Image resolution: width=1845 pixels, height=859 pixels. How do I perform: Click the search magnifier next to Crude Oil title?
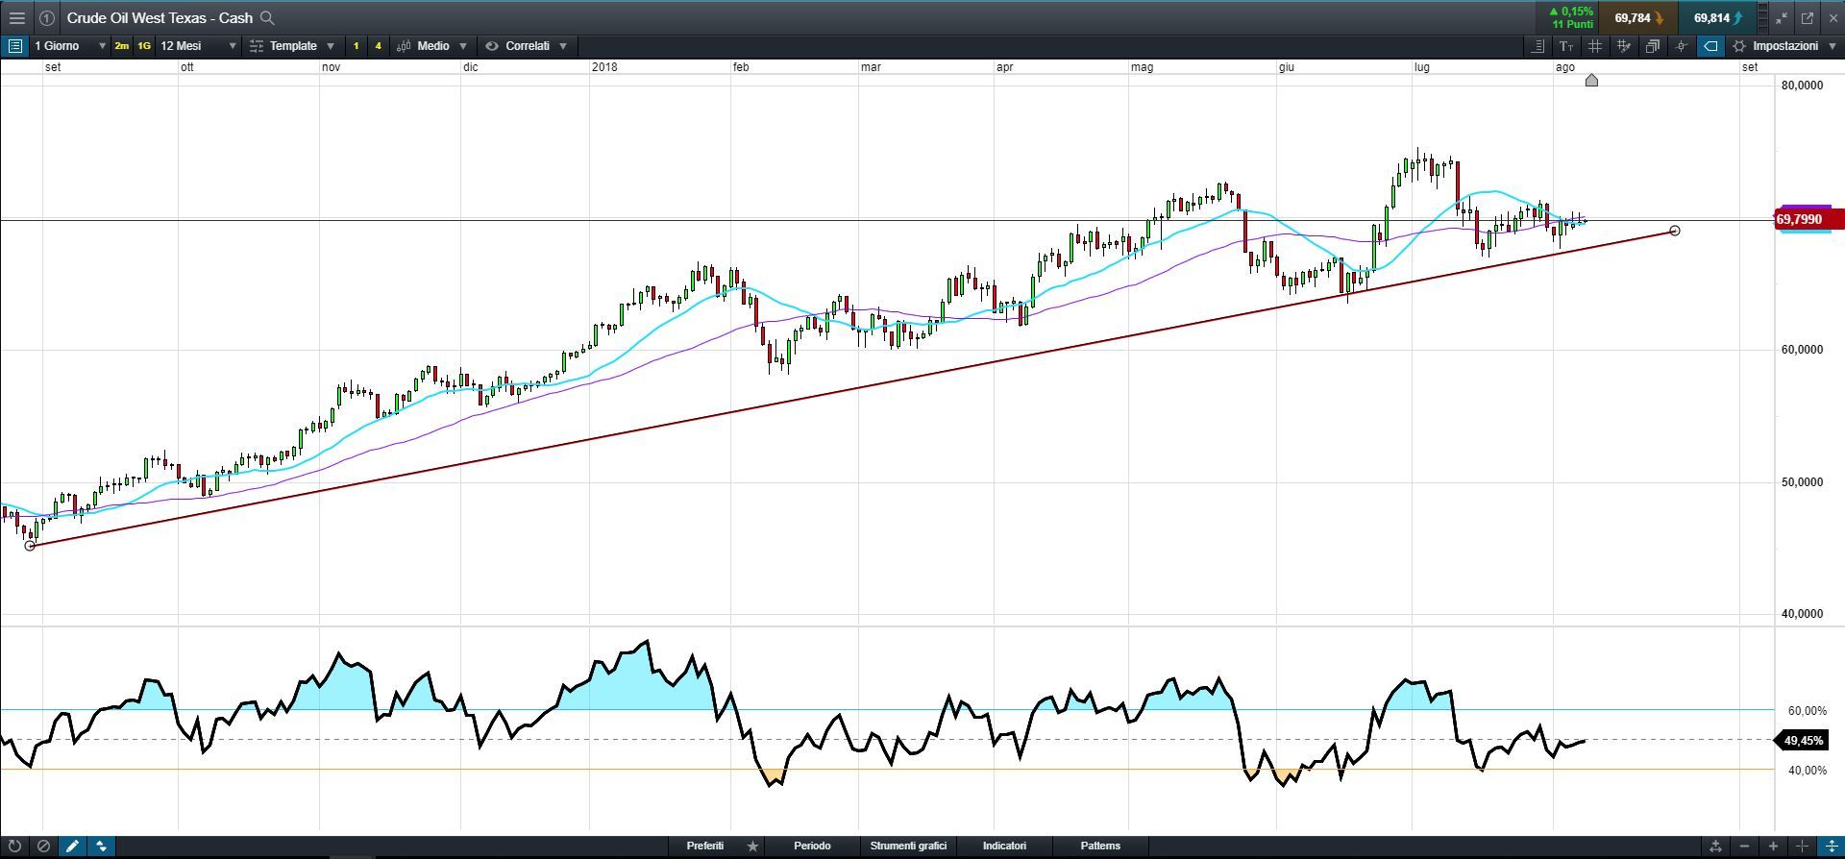(x=268, y=17)
